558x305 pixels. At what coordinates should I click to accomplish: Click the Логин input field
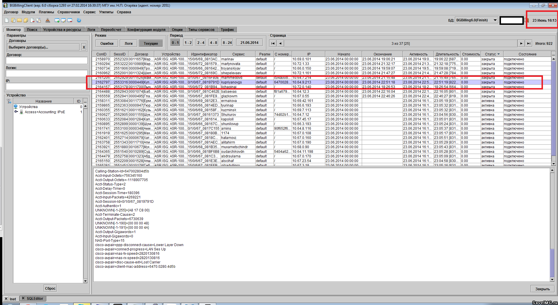pyautogui.click(x=47, y=73)
